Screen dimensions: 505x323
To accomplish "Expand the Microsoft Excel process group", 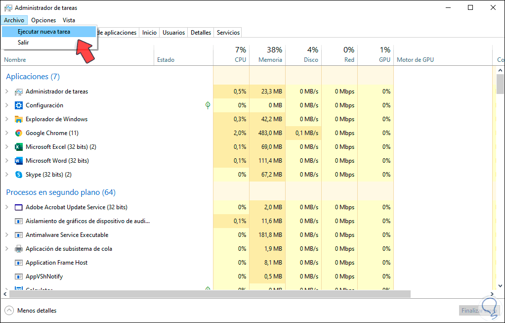I will click(7, 147).
